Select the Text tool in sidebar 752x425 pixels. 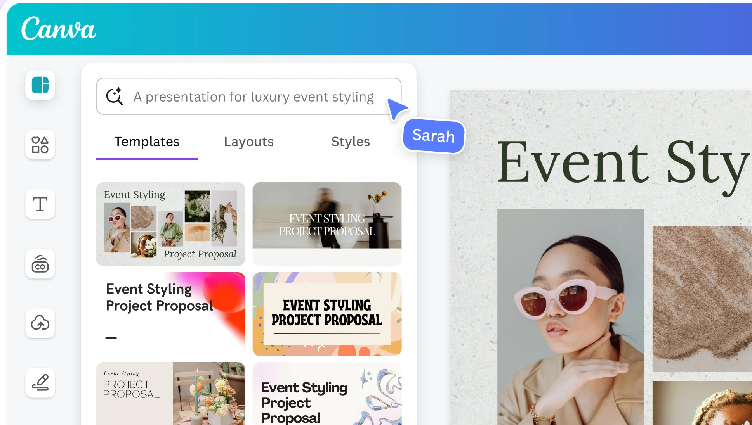pyautogui.click(x=40, y=204)
